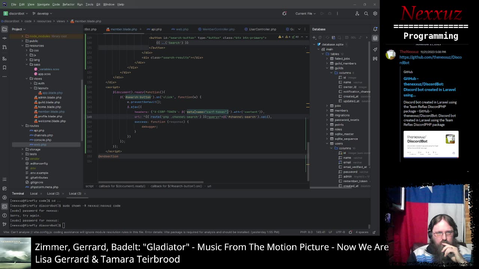Click the 4 spaces indent status

click(x=362, y=232)
